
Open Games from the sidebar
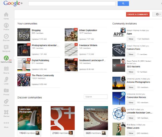click(x=6, y=113)
